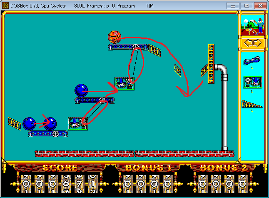The image size is (269, 198).
Task: Pick the belt part from the parts bin
Action: tap(252, 60)
